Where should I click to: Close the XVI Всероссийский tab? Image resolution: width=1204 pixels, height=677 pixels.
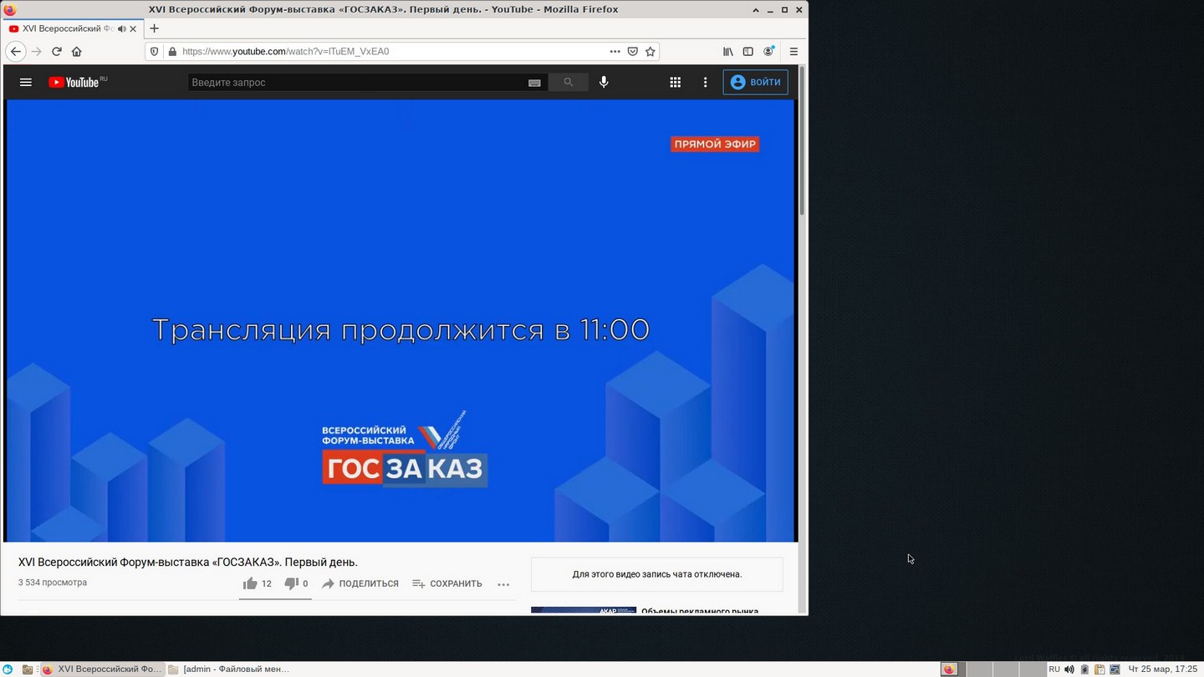tap(133, 28)
